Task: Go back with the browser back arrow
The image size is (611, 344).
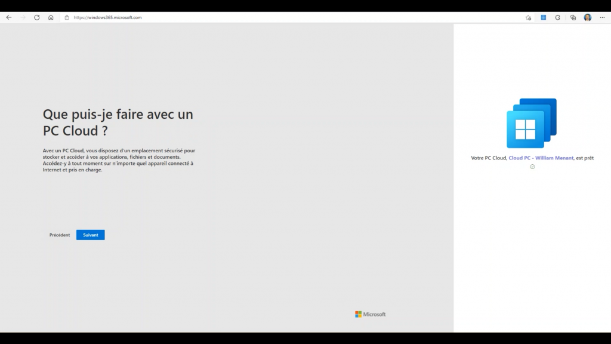Action: [8, 17]
